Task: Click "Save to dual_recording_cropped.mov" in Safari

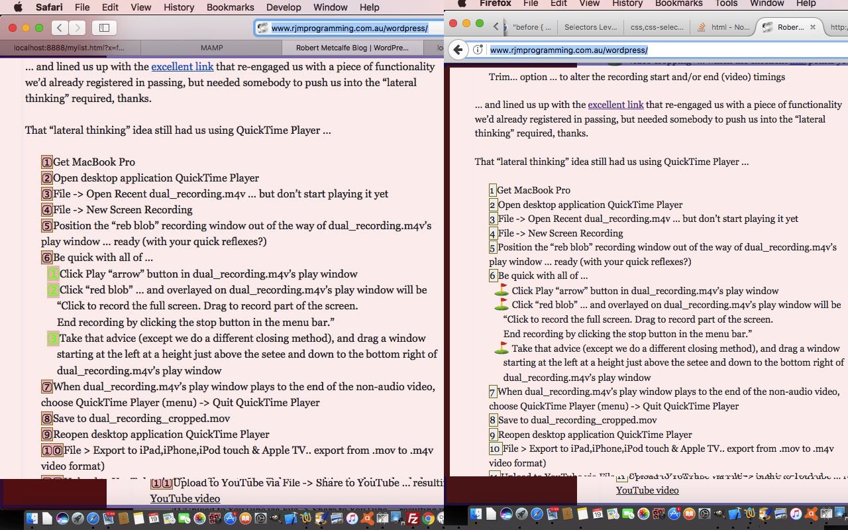Action: coord(142,418)
